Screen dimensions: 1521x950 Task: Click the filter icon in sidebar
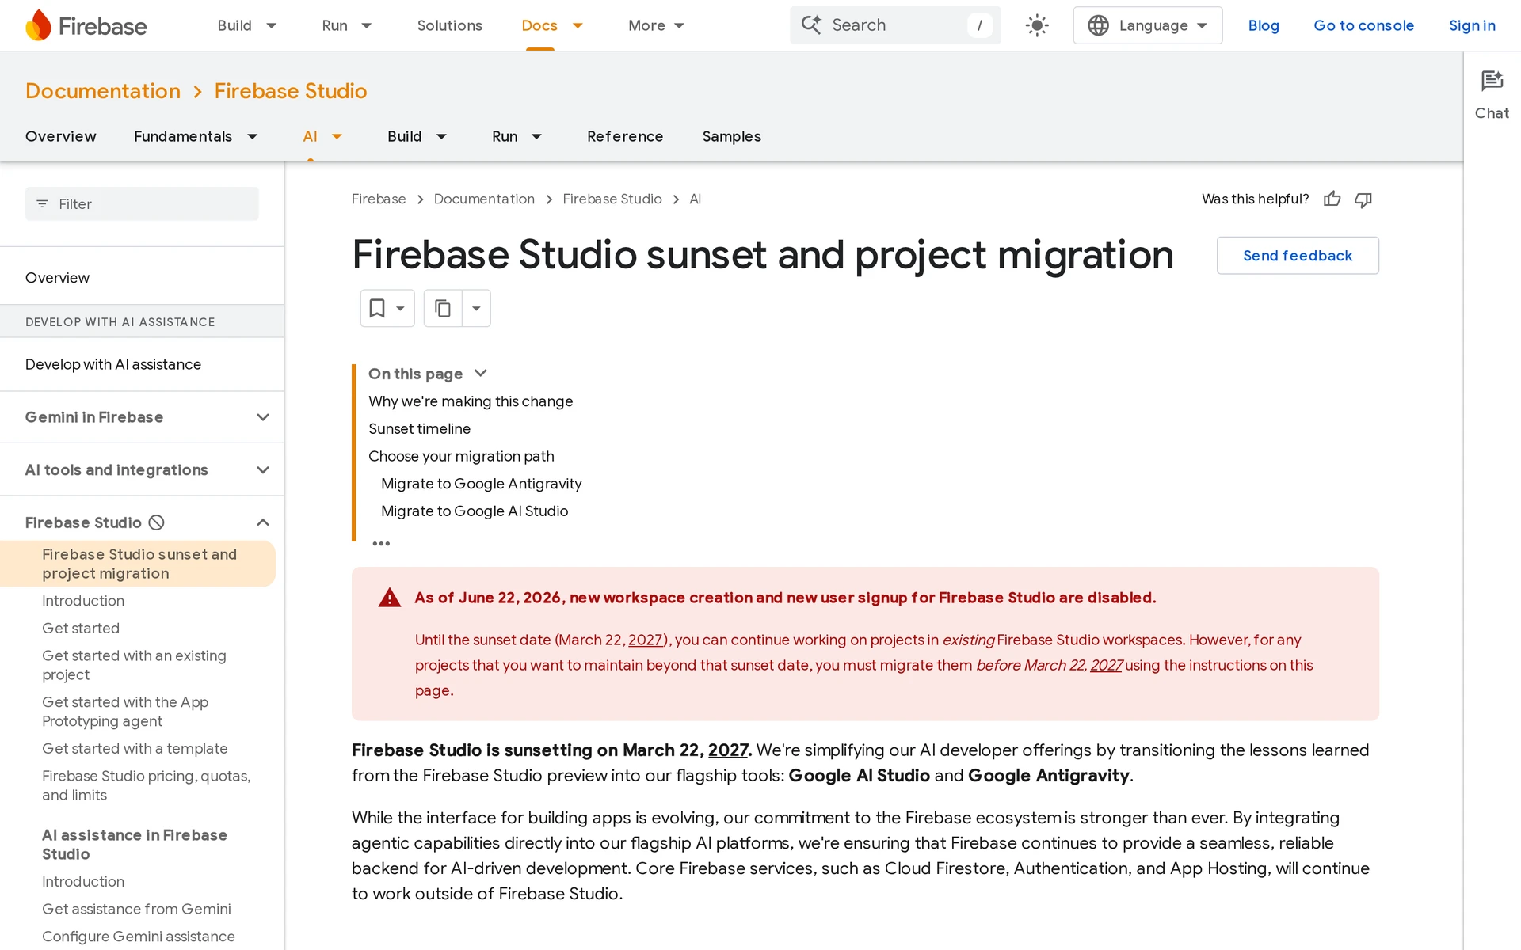(x=43, y=204)
